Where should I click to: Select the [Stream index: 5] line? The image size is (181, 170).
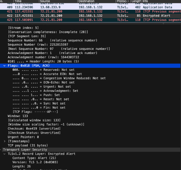tap(23, 28)
